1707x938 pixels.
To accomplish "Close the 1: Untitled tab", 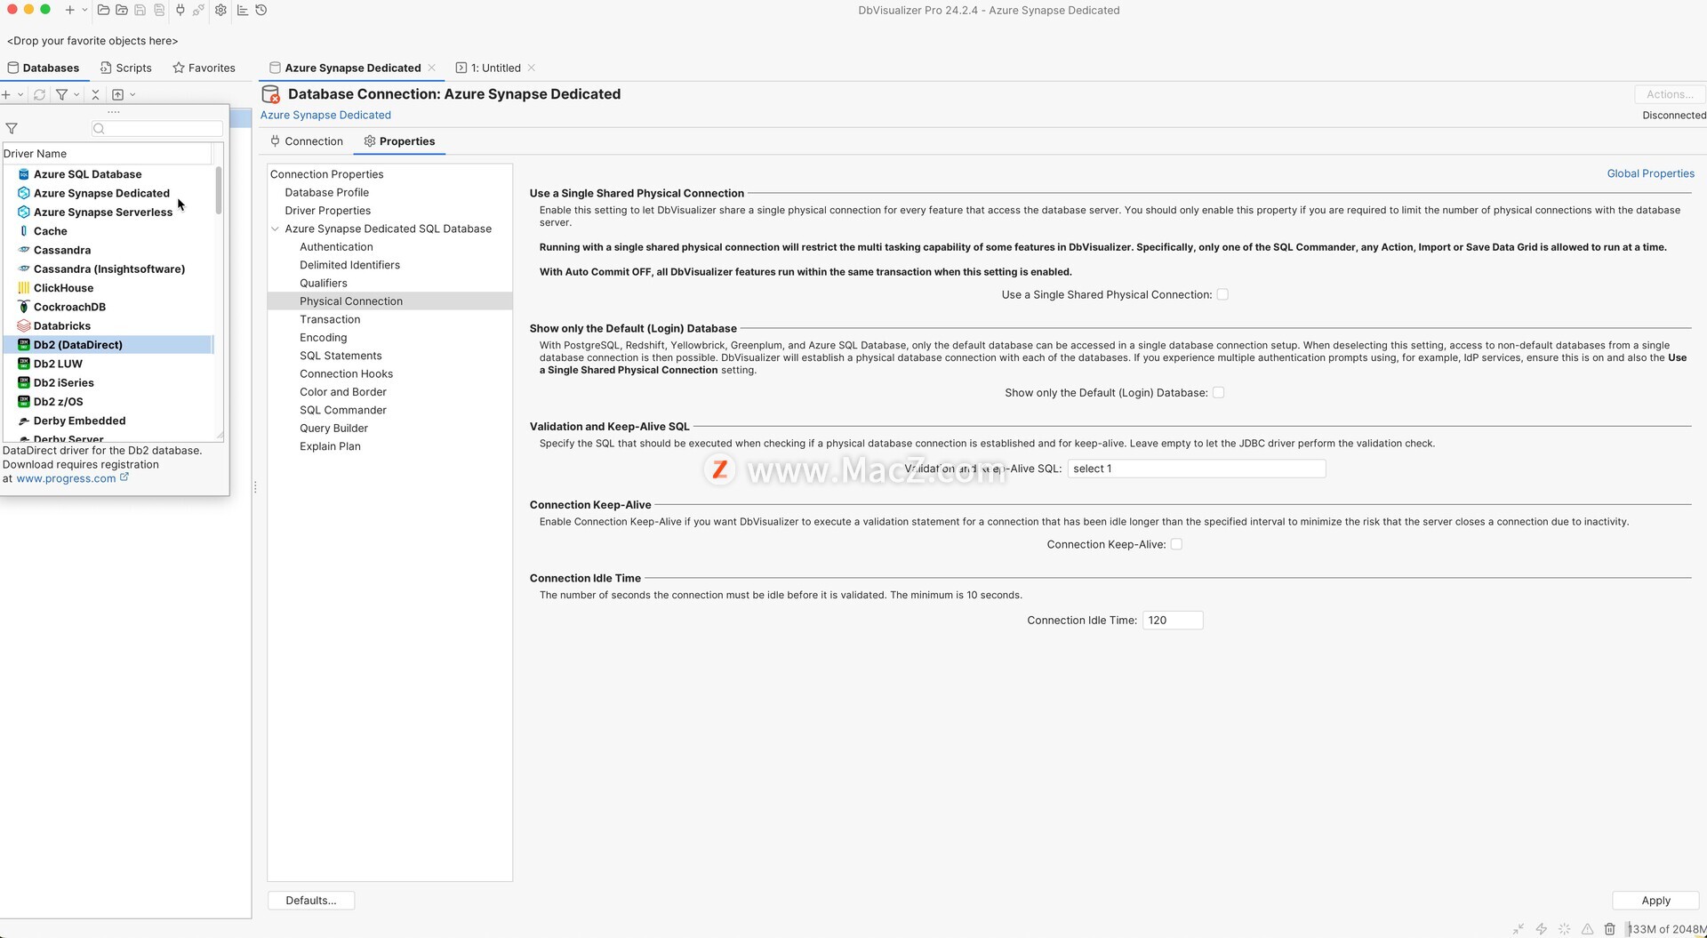I will pyautogui.click(x=532, y=68).
